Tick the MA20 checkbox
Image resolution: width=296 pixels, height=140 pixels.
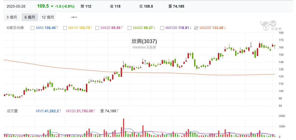(x=97, y=28)
